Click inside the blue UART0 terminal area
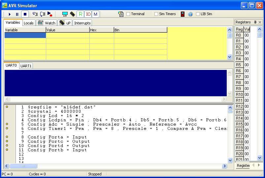Screen dimensions: 265x178 pos(116,83)
